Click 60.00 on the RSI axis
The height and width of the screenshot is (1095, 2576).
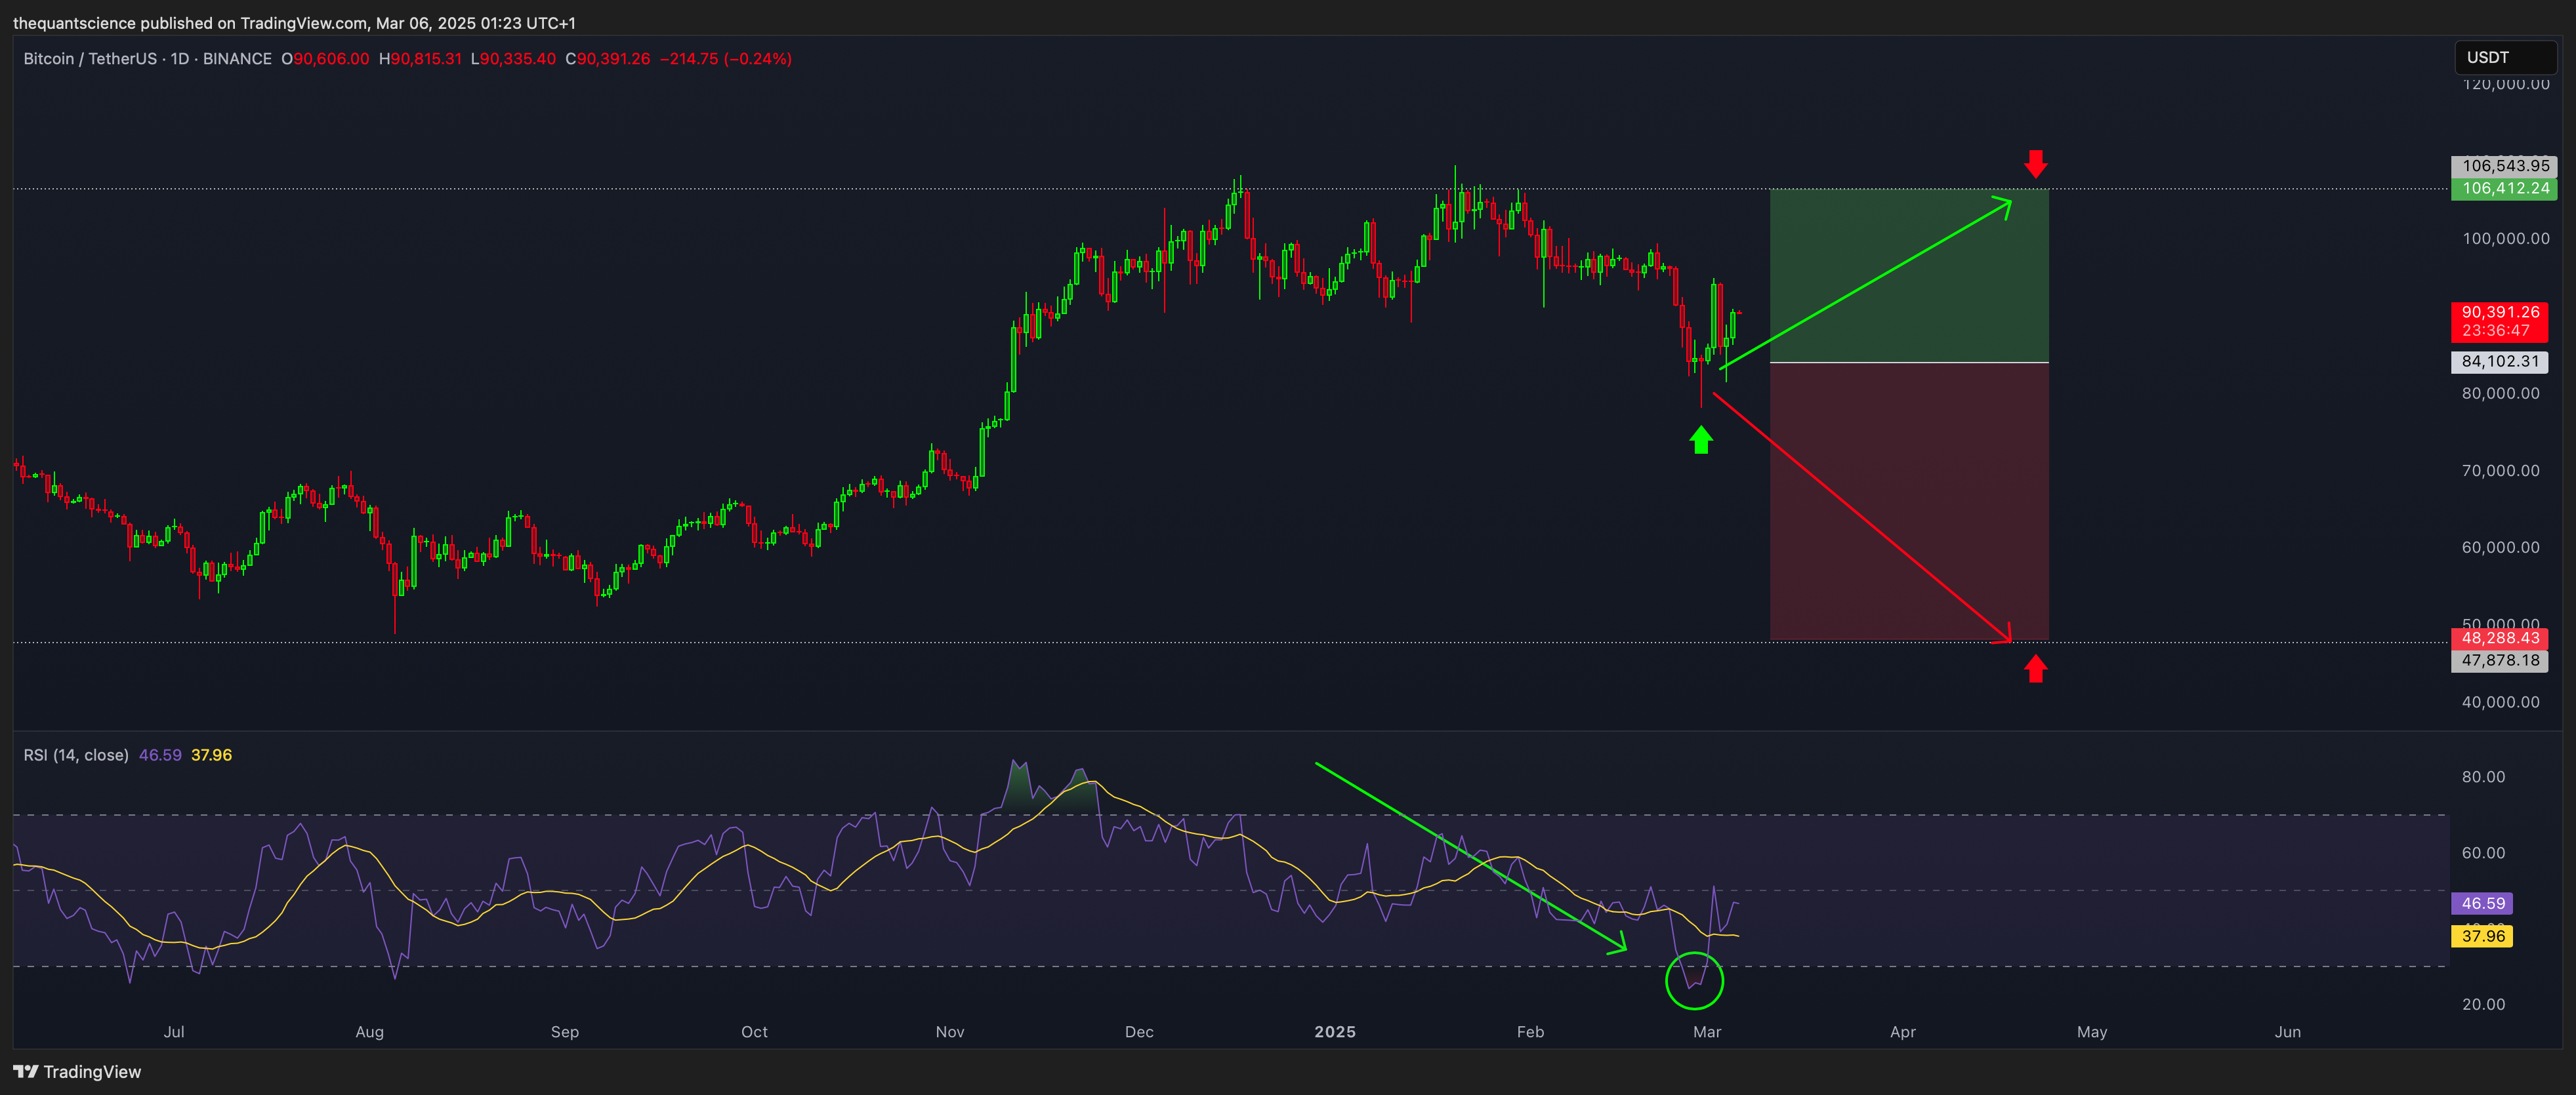[x=2483, y=853]
